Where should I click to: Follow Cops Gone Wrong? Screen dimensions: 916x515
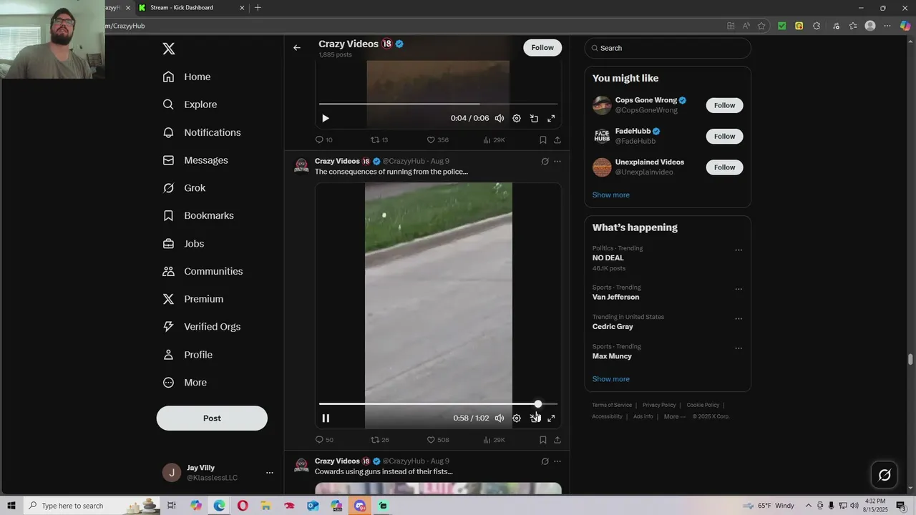724,105
